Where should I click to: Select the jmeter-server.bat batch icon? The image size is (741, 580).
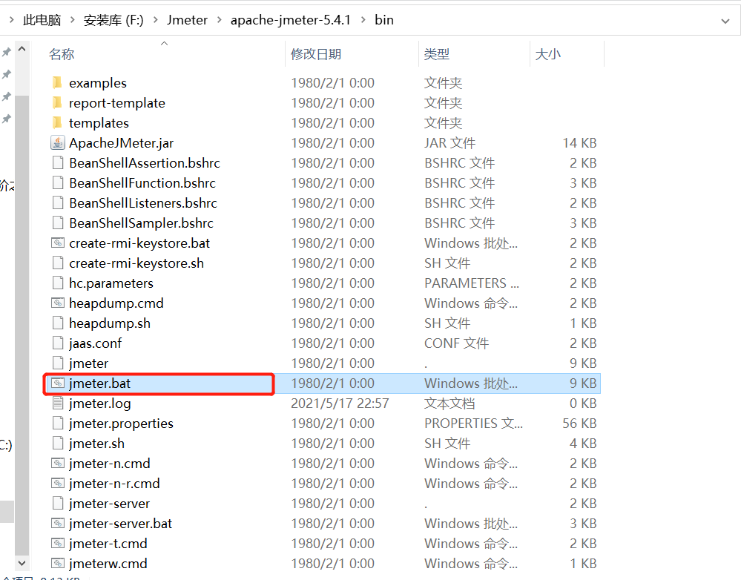coord(58,524)
